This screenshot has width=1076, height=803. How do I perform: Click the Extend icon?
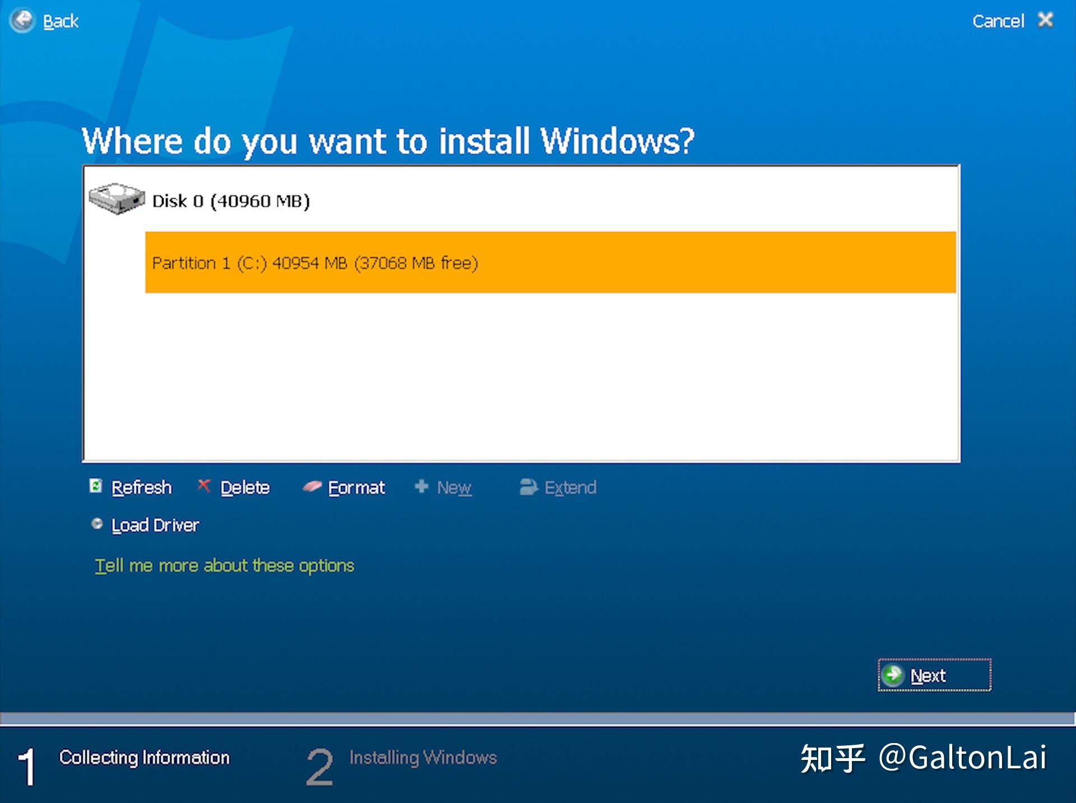[528, 487]
